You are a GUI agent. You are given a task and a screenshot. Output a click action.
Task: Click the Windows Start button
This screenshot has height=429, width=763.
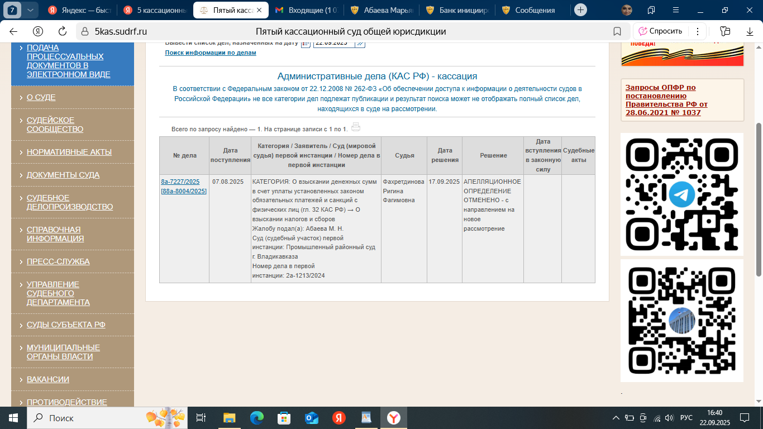point(13,417)
